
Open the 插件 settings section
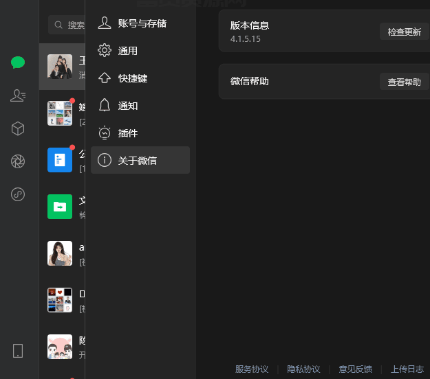pos(140,133)
